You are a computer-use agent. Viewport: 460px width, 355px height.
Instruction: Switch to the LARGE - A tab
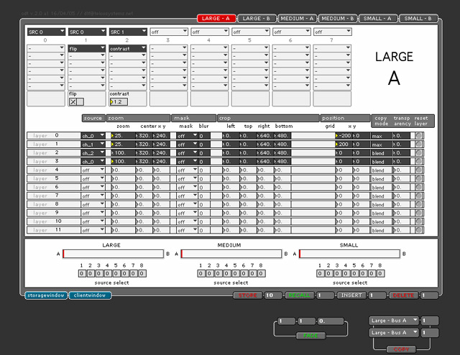[216, 18]
